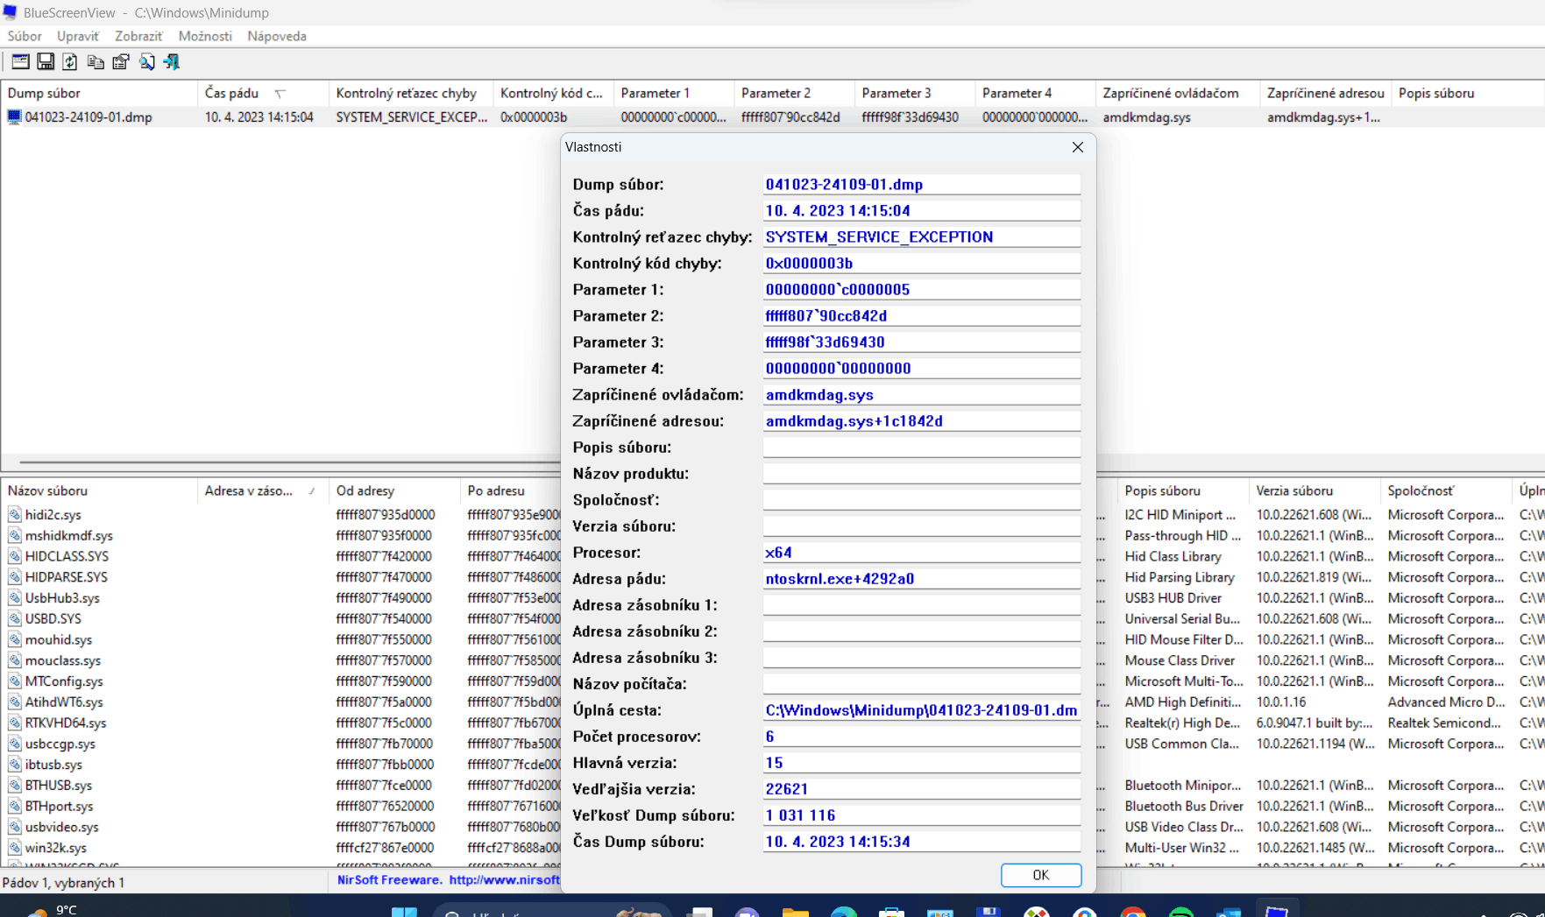
Task: Click the file icon beside usbccgp.sys
Action: click(x=15, y=744)
